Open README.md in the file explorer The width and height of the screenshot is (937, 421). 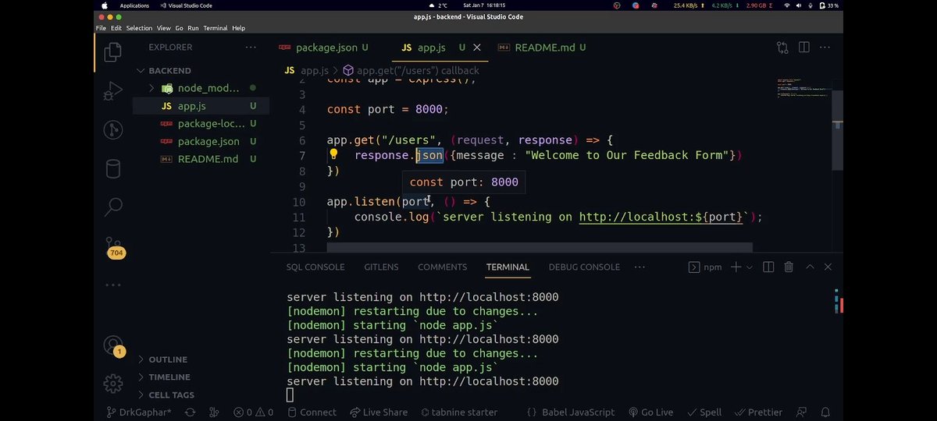[x=201, y=159]
